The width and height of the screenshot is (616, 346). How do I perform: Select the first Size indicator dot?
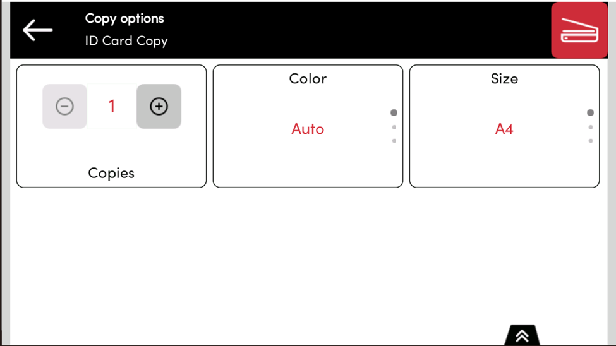(x=590, y=113)
